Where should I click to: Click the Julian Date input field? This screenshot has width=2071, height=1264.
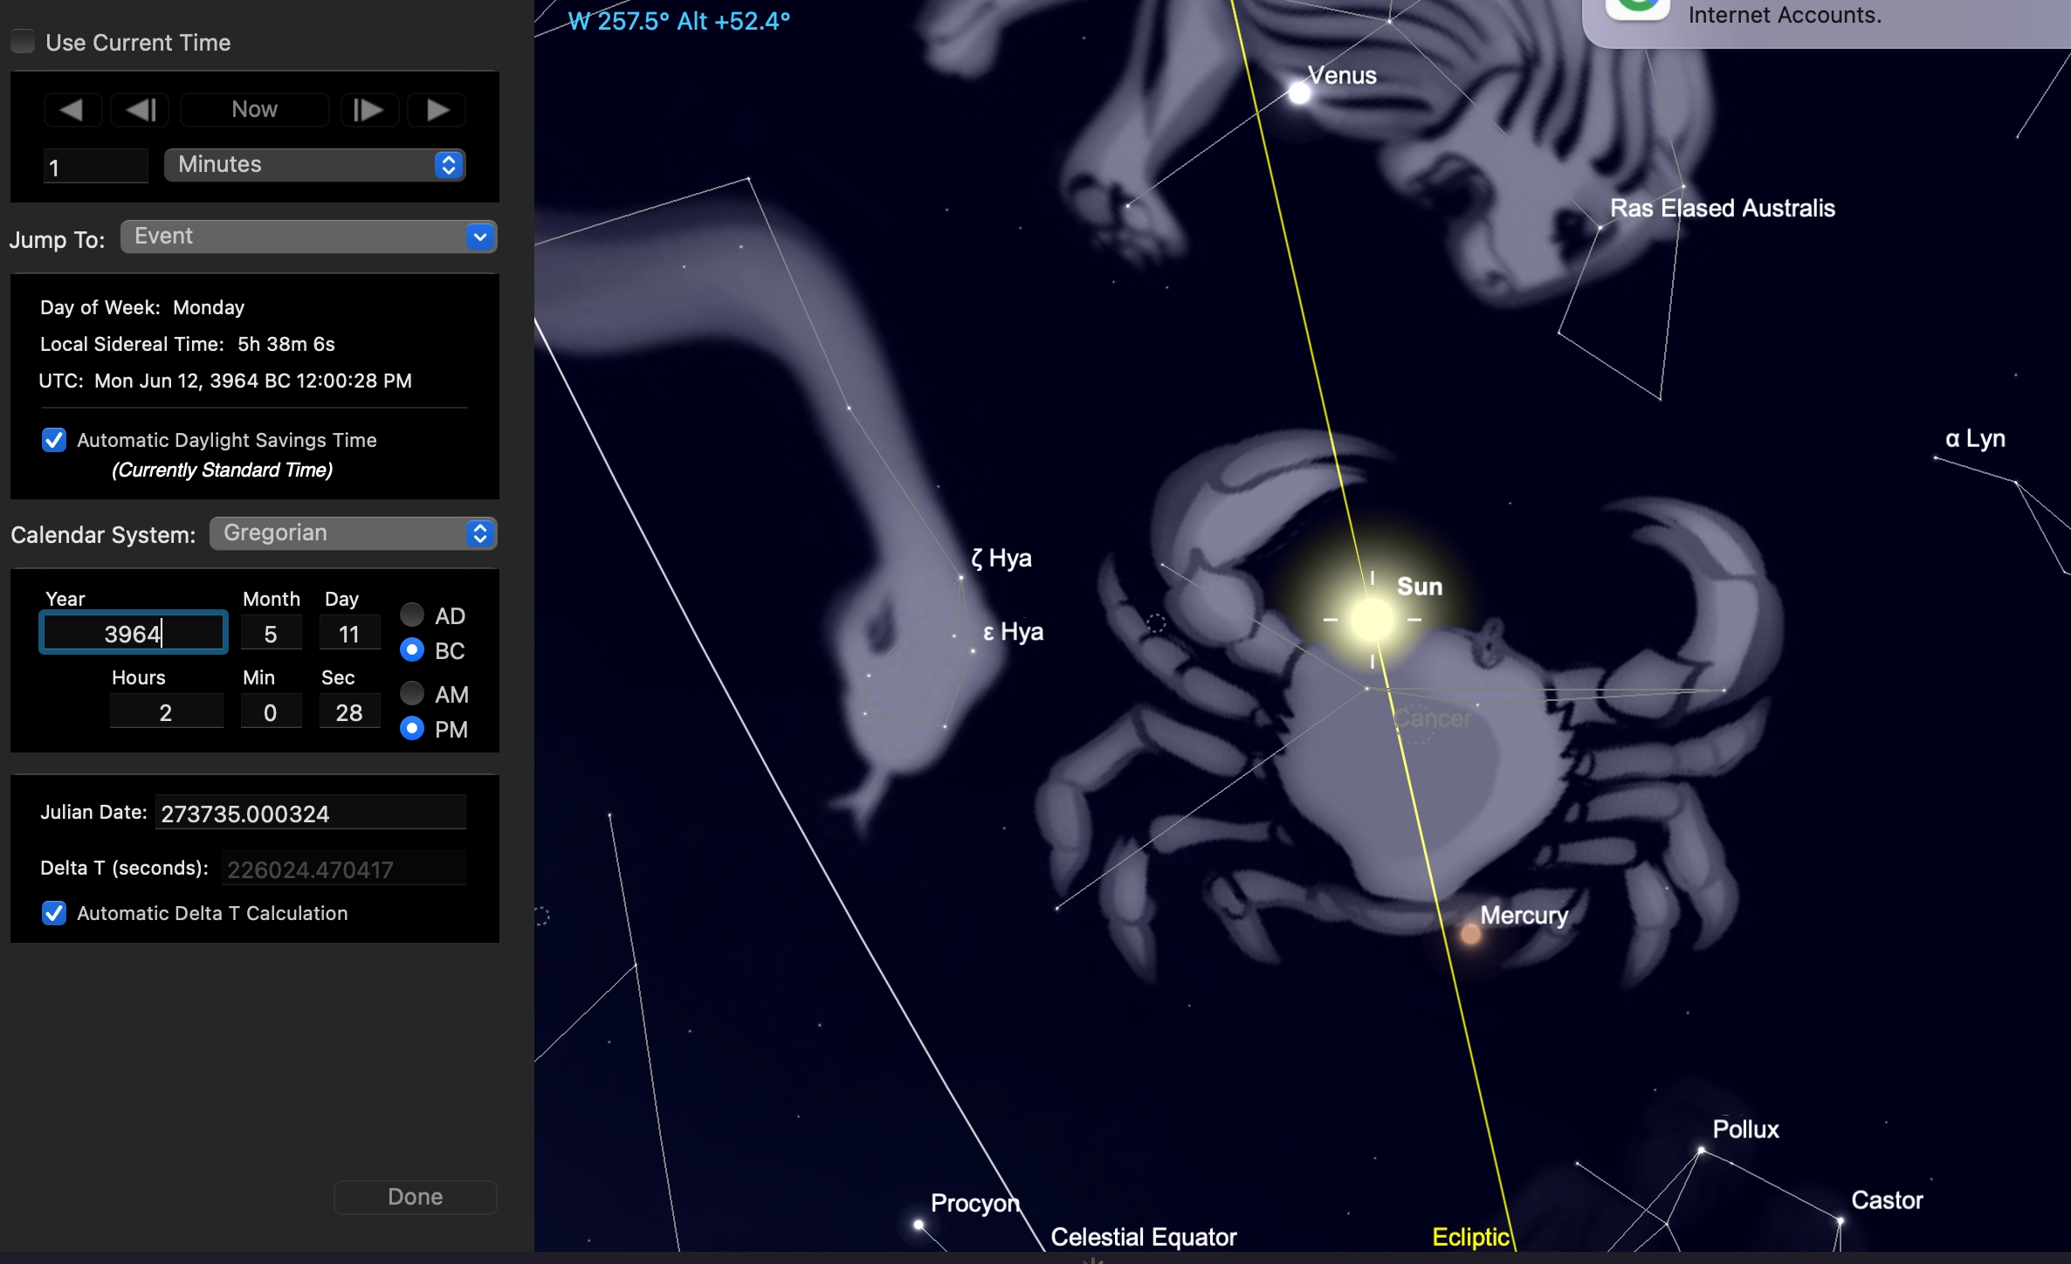pyautogui.click(x=310, y=814)
